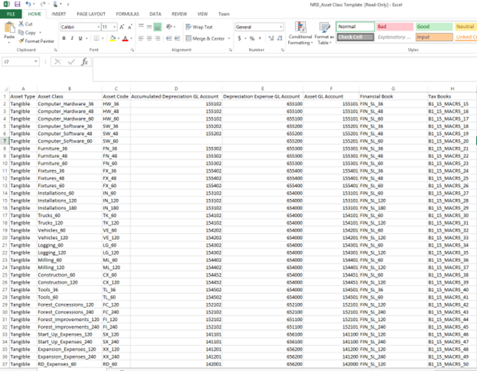Image resolution: width=477 pixels, height=371 pixels.
Task: Click the Redo arrow icon
Action: coord(43,4)
